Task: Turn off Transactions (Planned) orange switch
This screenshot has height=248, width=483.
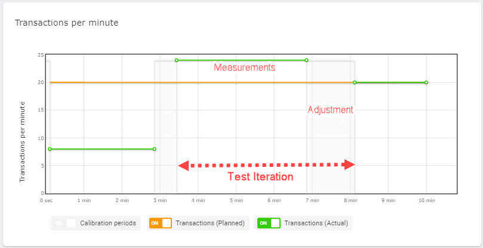Action: pyautogui.click(x=160, y=224)
